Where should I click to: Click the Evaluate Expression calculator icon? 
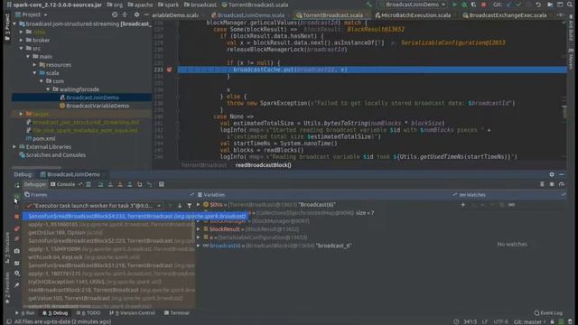click(162, 184)
